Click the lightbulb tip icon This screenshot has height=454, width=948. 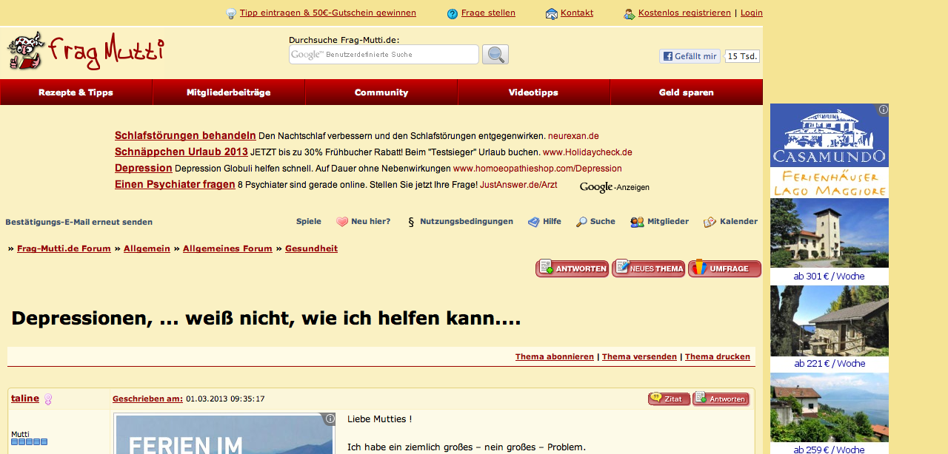click(231, 13)
